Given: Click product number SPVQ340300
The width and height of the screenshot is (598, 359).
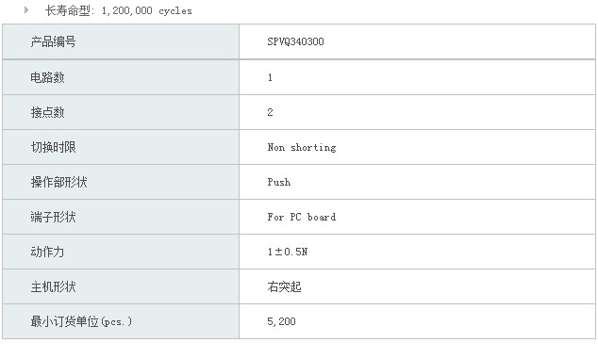Looking at the screenshot, I should (295, 41).
